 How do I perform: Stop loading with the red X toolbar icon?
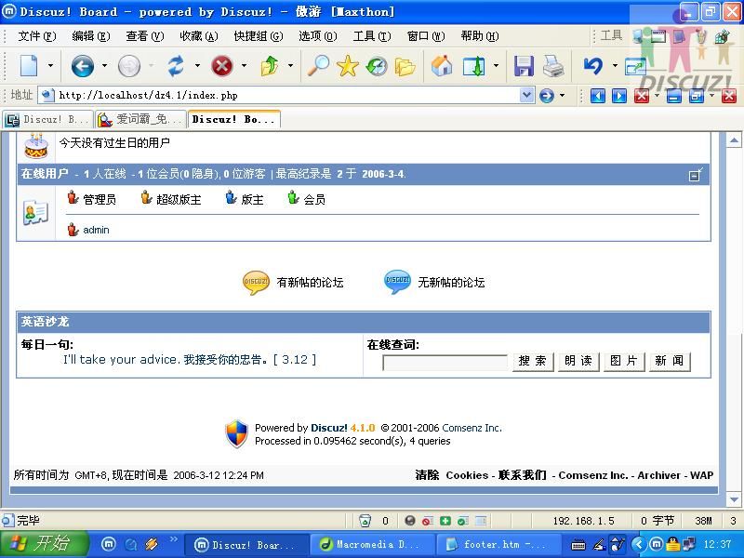coord(222,65)
